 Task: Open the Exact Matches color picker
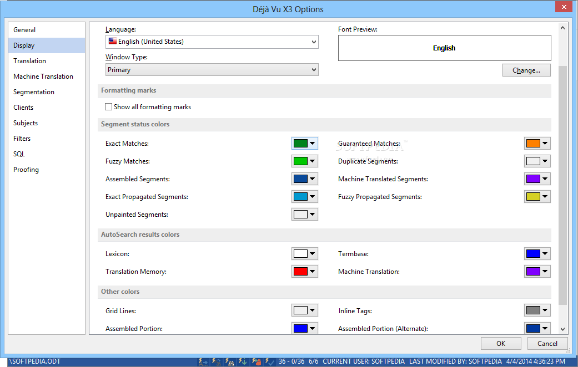(x=304, y=143)
